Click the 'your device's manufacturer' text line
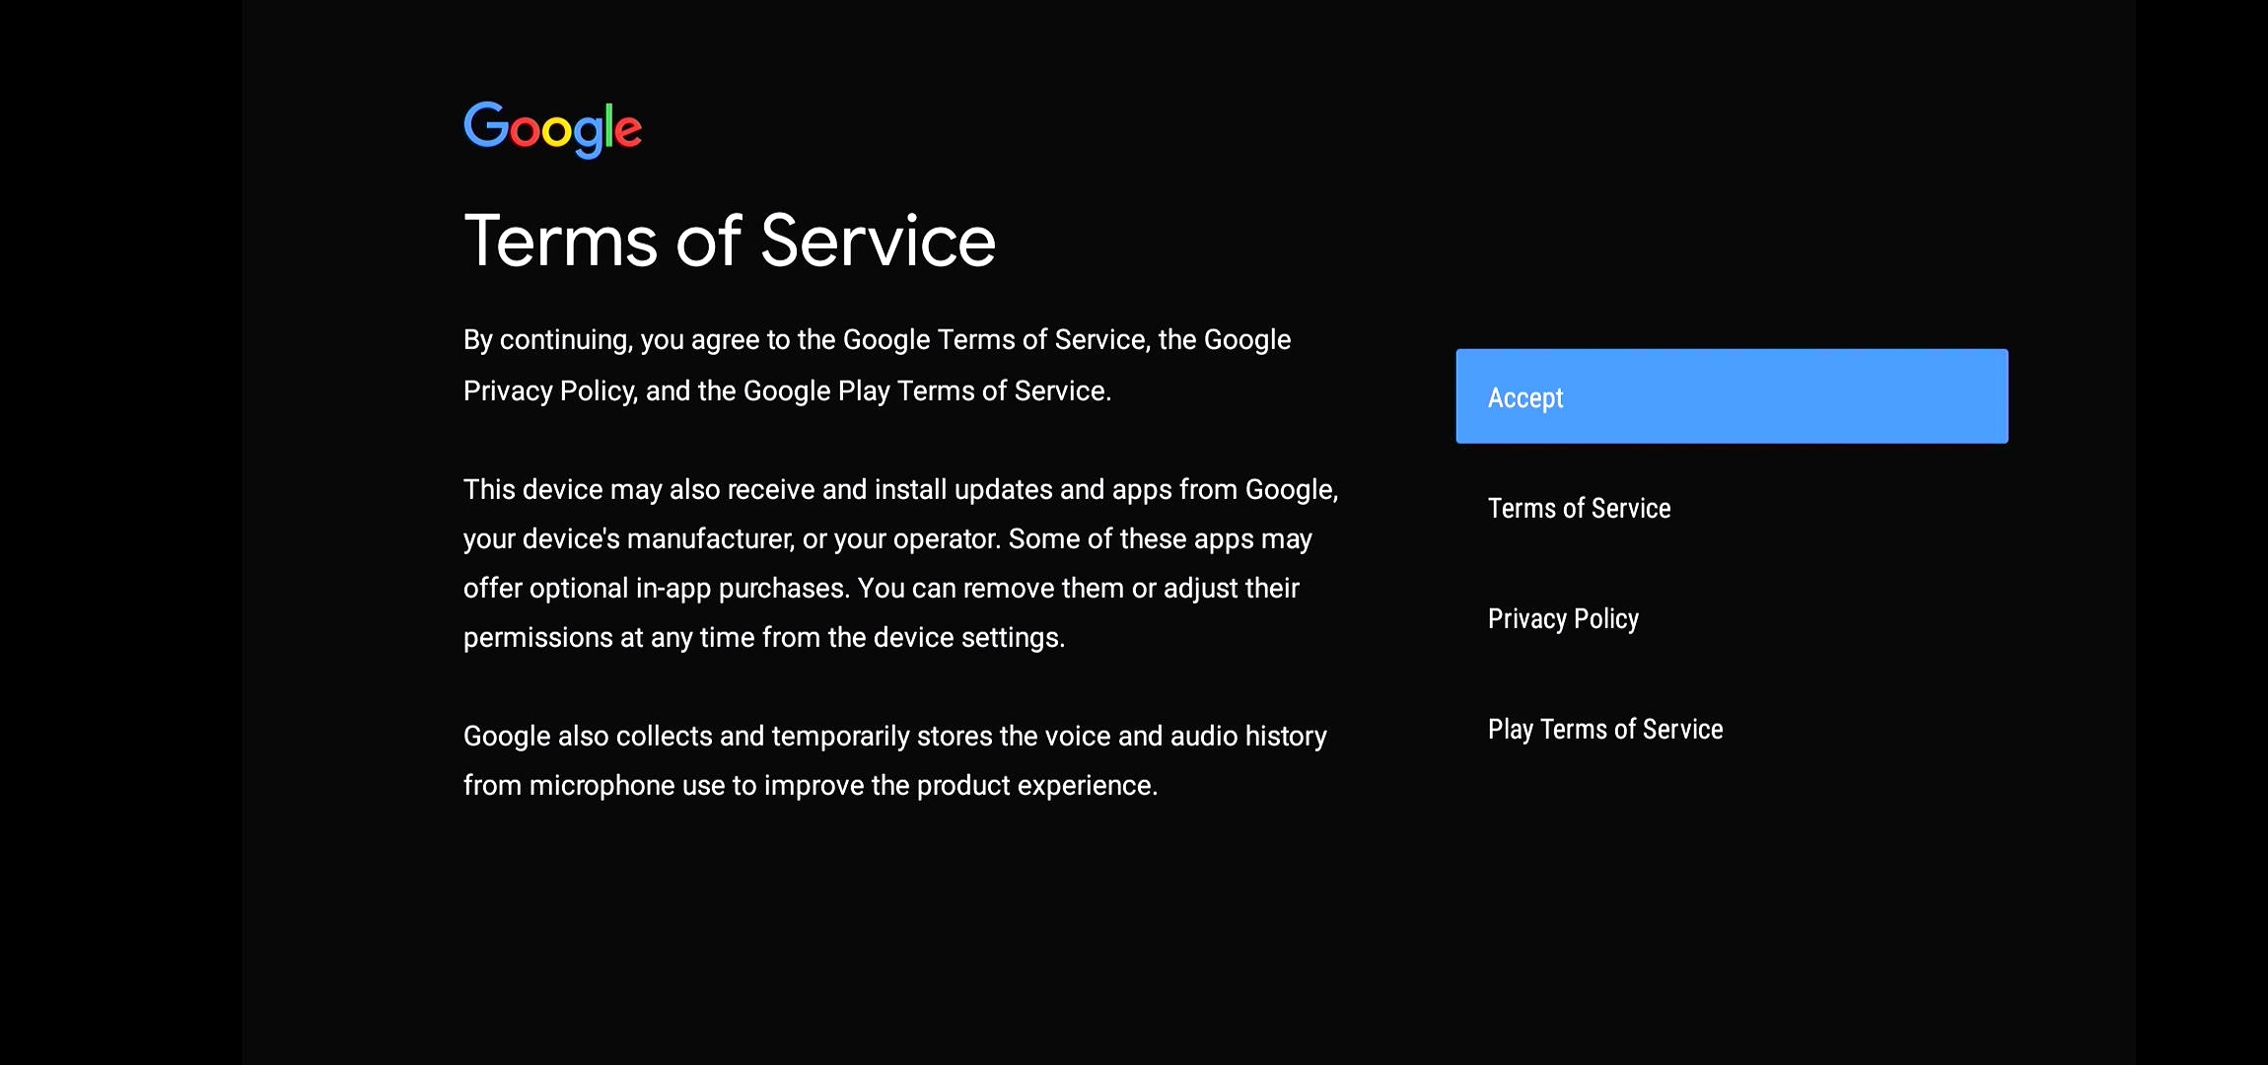The image size is (2268, 1065). [x=887, y=538]
